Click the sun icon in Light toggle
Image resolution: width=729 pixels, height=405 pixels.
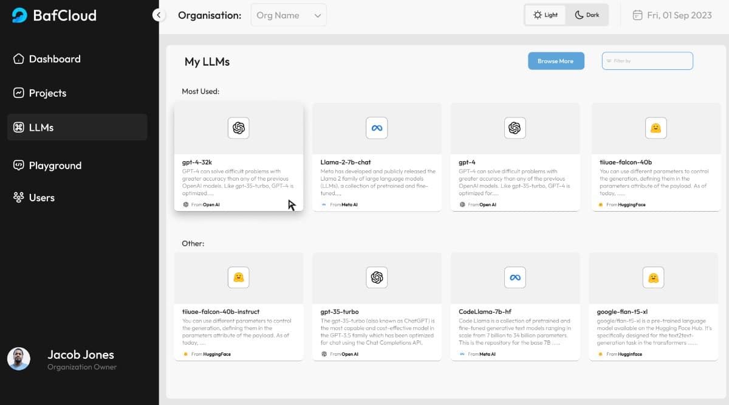538,15
